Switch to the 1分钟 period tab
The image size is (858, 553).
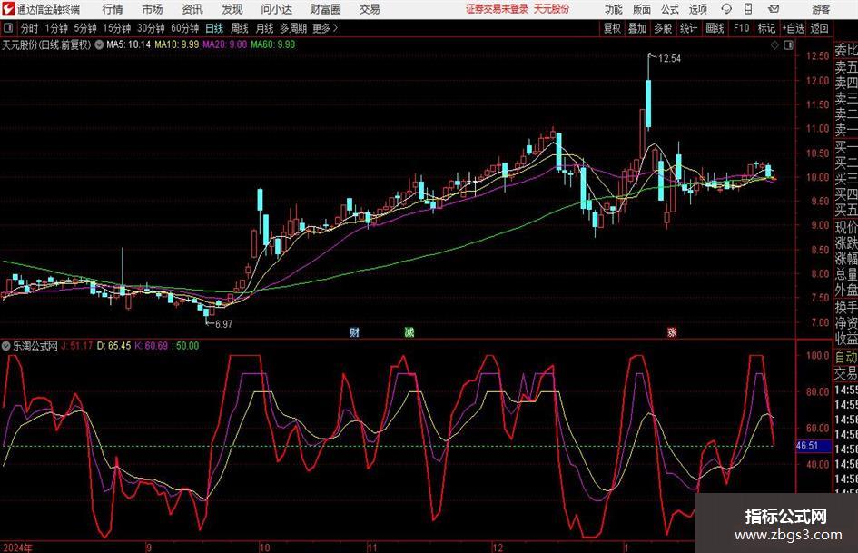click(x=56, y=28)
